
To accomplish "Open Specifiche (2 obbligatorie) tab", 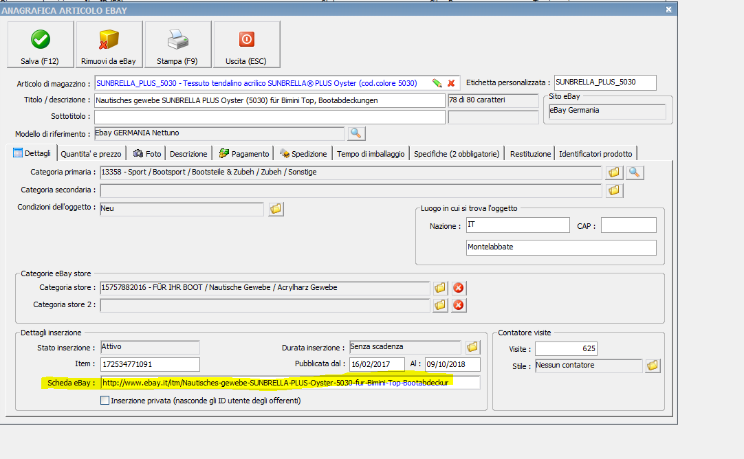I will click(x=457, y=154).
